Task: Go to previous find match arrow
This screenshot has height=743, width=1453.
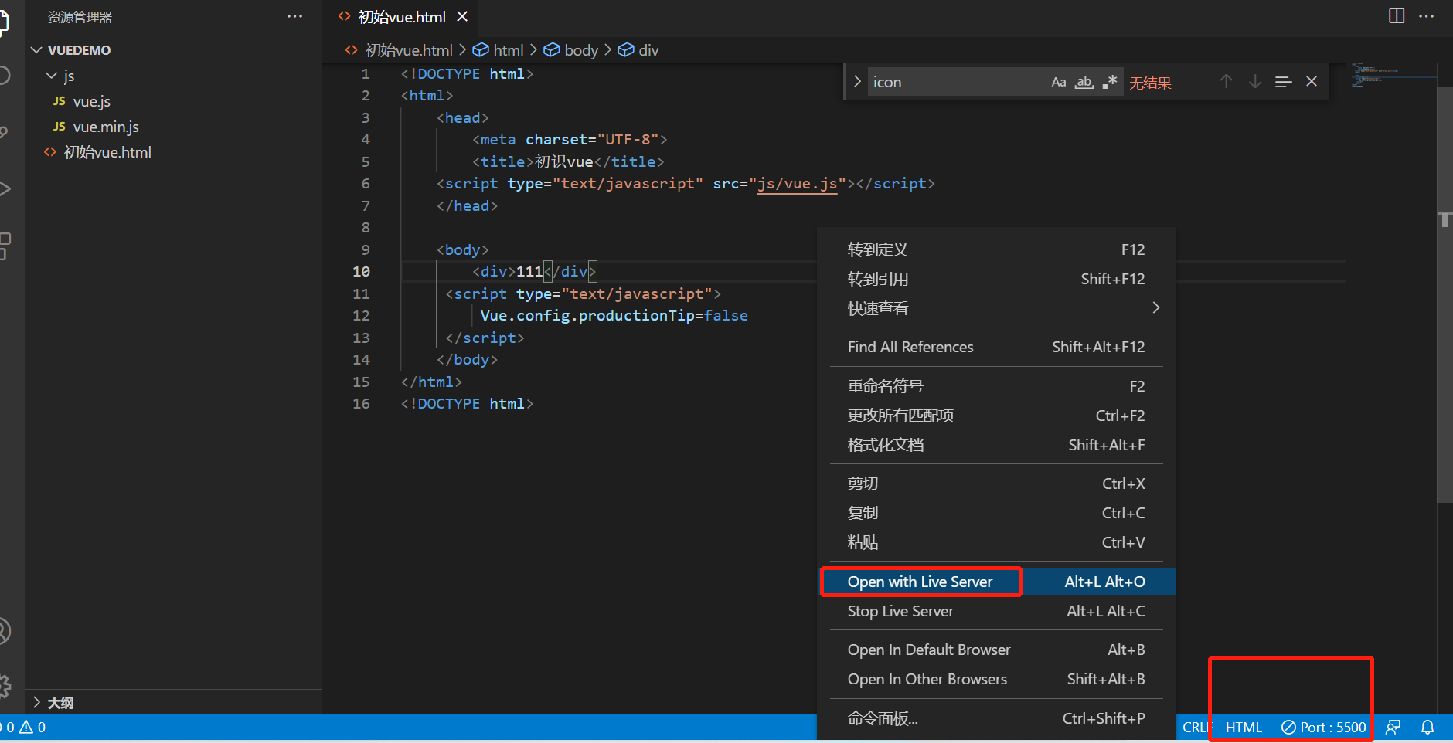Action: click(x=1227, y=81)
